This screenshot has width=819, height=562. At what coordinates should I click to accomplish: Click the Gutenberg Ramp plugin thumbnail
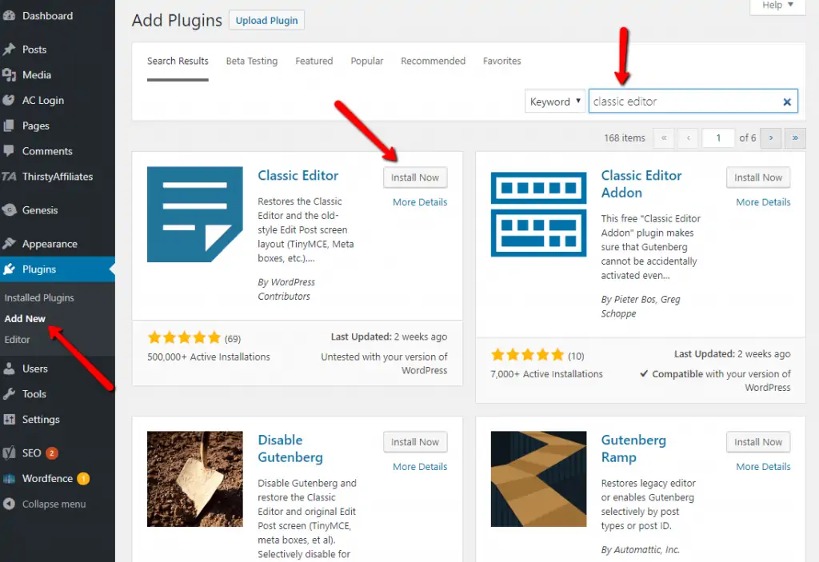pos(538,479)
